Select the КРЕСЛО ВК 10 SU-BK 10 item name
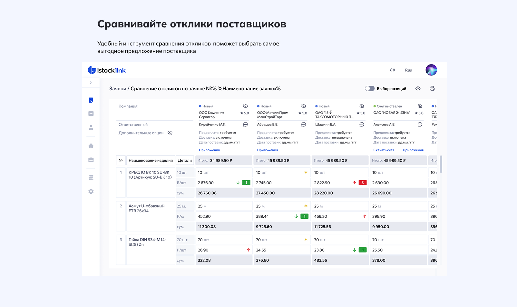Viewport: 517px width, 307px height. point(150,175)
